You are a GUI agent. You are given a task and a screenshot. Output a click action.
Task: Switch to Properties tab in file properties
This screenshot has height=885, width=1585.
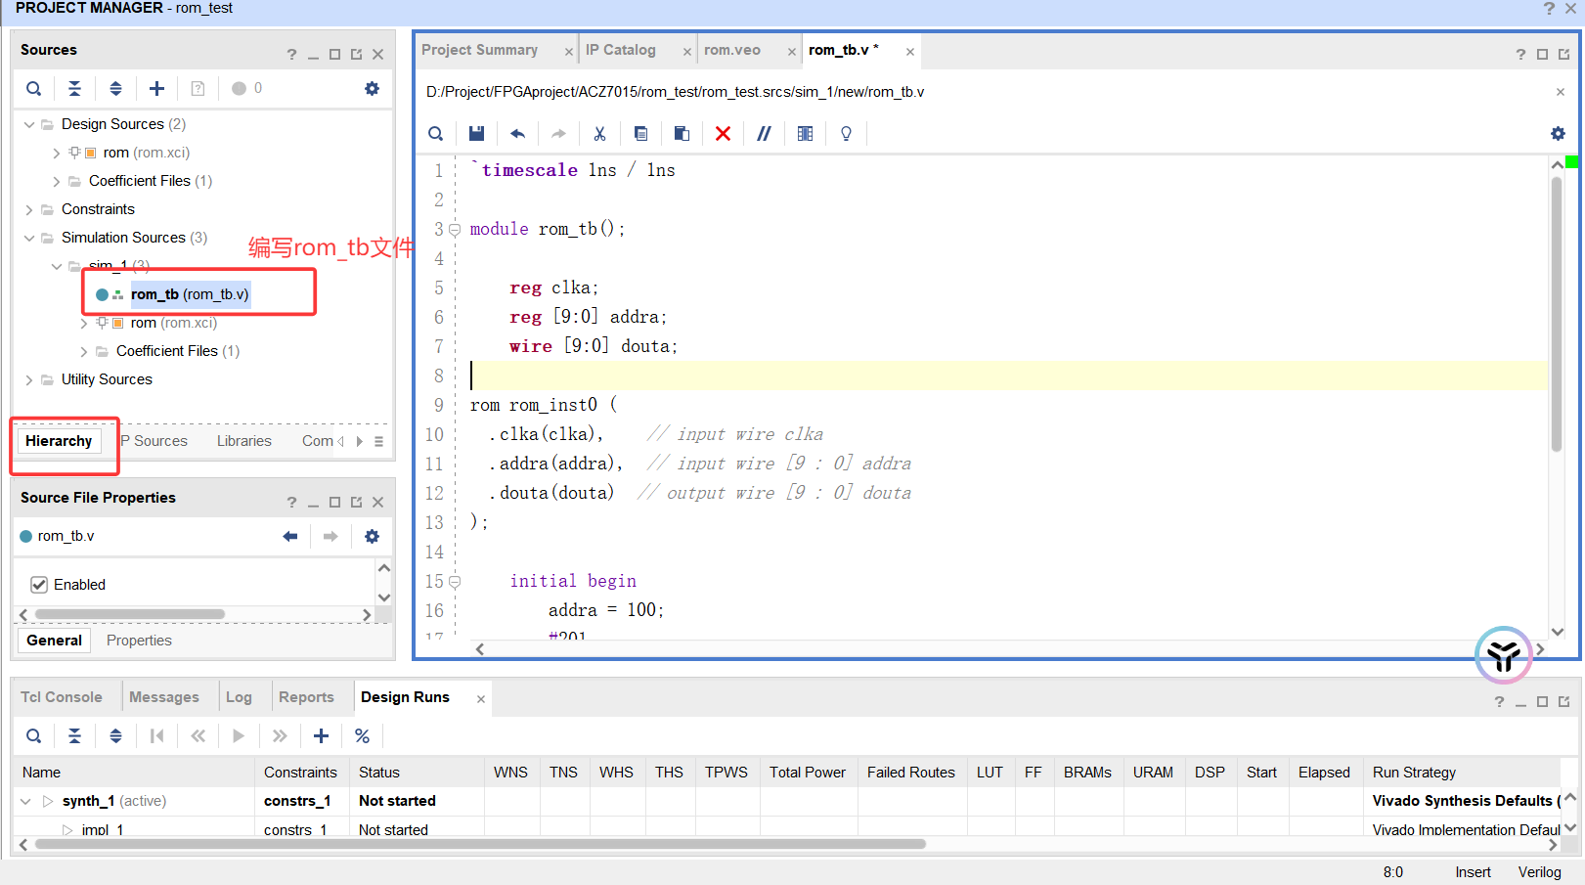pos(139,641)
